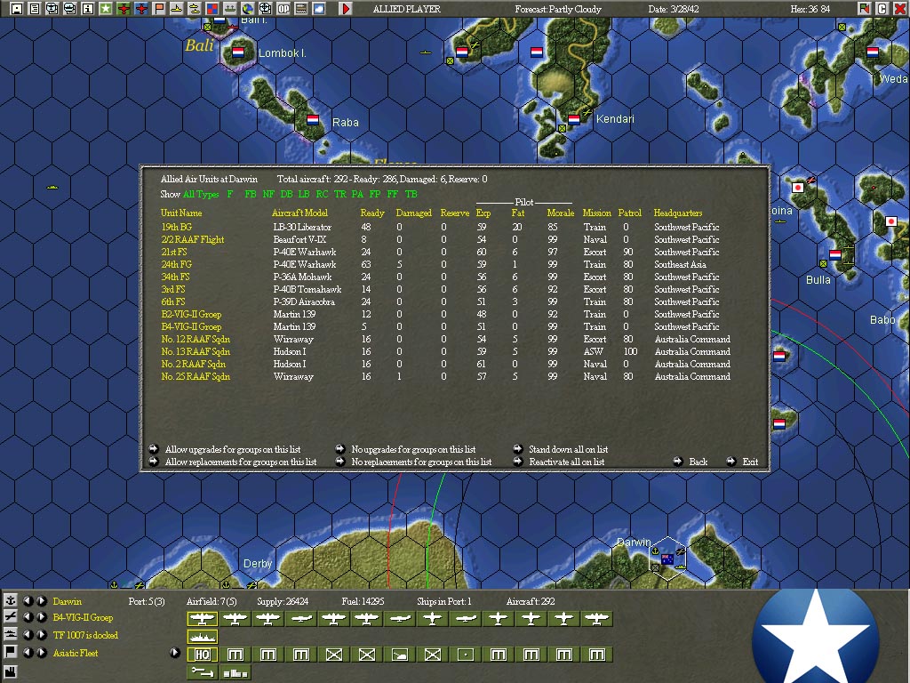Open the save game disk icon
The height and width of the screenshot is (683, 910).
click(17, 8)
